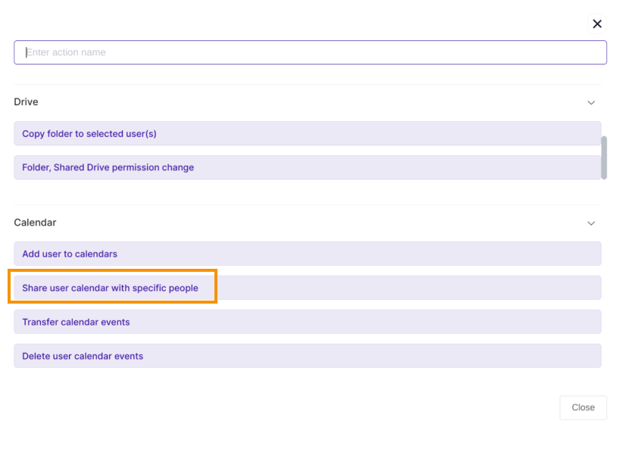Dismiss the action picker using the top-right X
The image size is (619, 449).
(597, 24)
